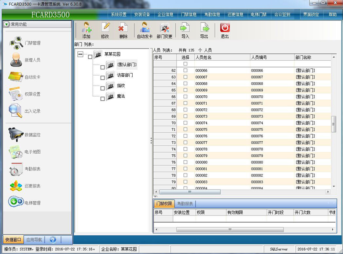This screenshot has width=343, height=254.
Task: Click the 应用导航 button at bottom
Action: pyautogui.click(x=34, y=240)
